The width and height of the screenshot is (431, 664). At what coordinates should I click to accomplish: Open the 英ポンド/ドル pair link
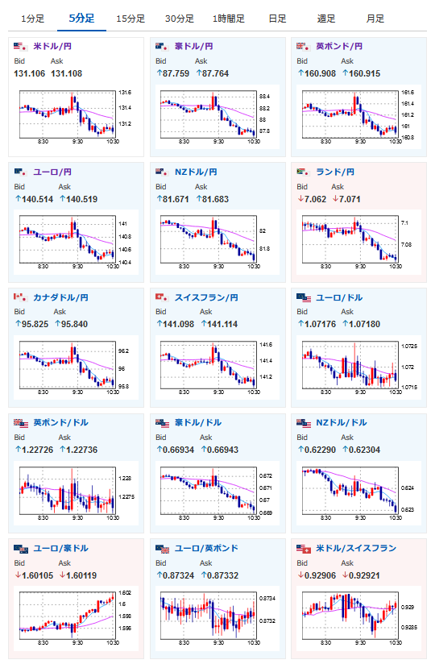click(x=60, y=422)
